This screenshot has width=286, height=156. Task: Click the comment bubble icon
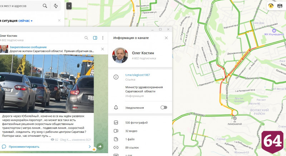(x=4, y=146)
